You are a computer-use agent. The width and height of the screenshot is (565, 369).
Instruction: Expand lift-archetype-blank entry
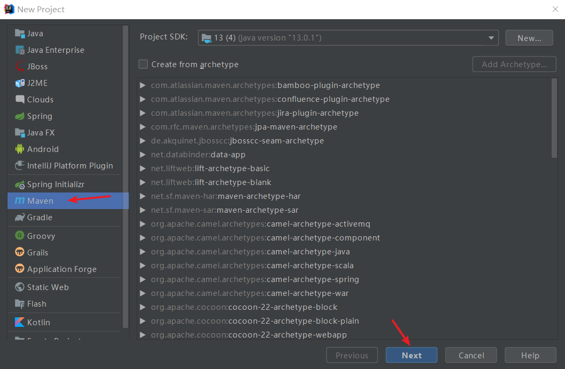tap(142, 182)
